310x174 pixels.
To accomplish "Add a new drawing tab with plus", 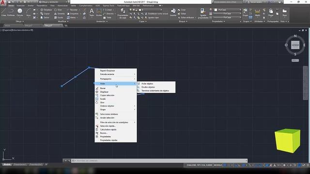I will (x=66, y=26).
